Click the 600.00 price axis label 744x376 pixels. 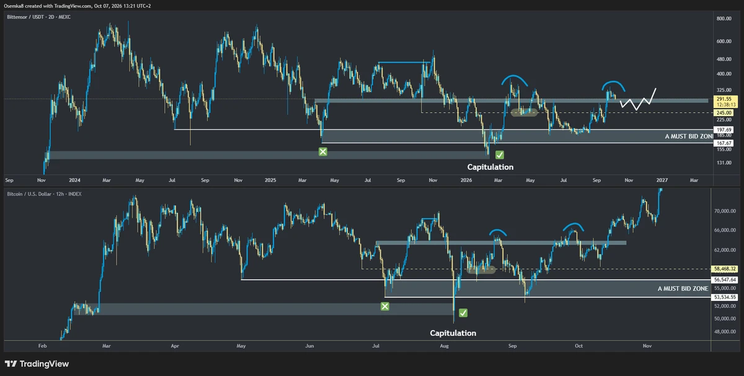click(x=725, y=42)
